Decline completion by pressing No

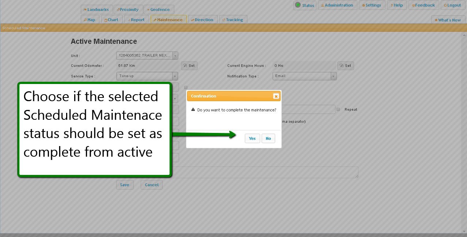(268, 138)
